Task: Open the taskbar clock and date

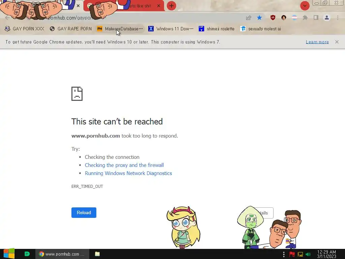Action: [326, 254]
